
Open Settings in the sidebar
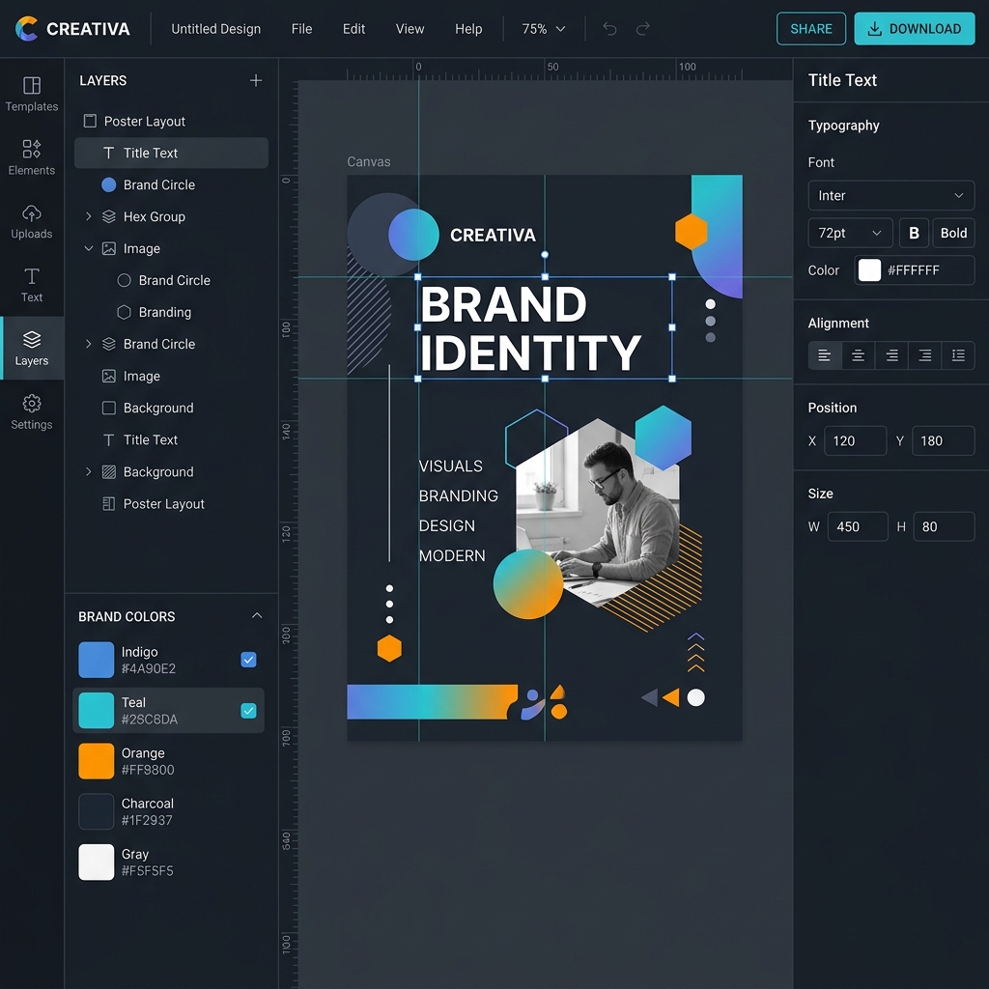(32, 411)
